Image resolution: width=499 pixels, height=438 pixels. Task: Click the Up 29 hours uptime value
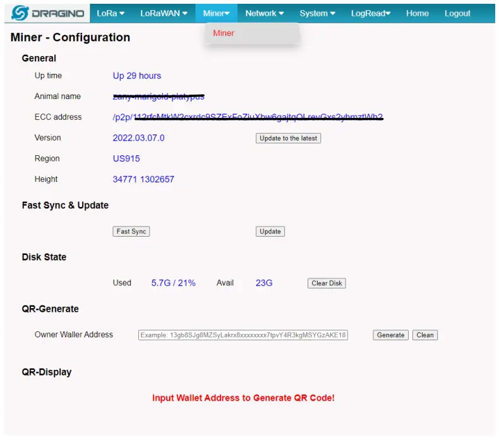pos(137,76)
